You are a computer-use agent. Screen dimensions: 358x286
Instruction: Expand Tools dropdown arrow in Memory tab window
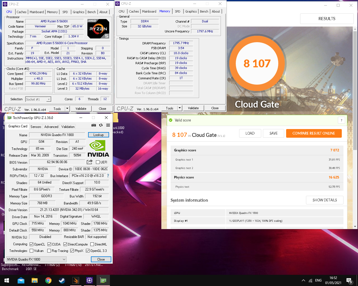pyautogui.click(x=180, y=108)
